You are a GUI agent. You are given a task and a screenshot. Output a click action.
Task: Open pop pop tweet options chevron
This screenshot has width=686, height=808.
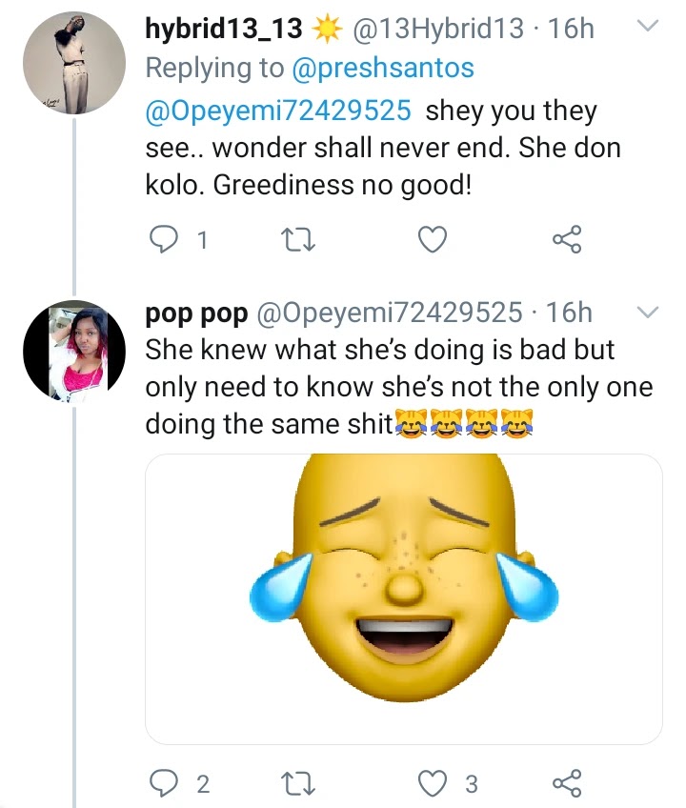coord(647,312)
